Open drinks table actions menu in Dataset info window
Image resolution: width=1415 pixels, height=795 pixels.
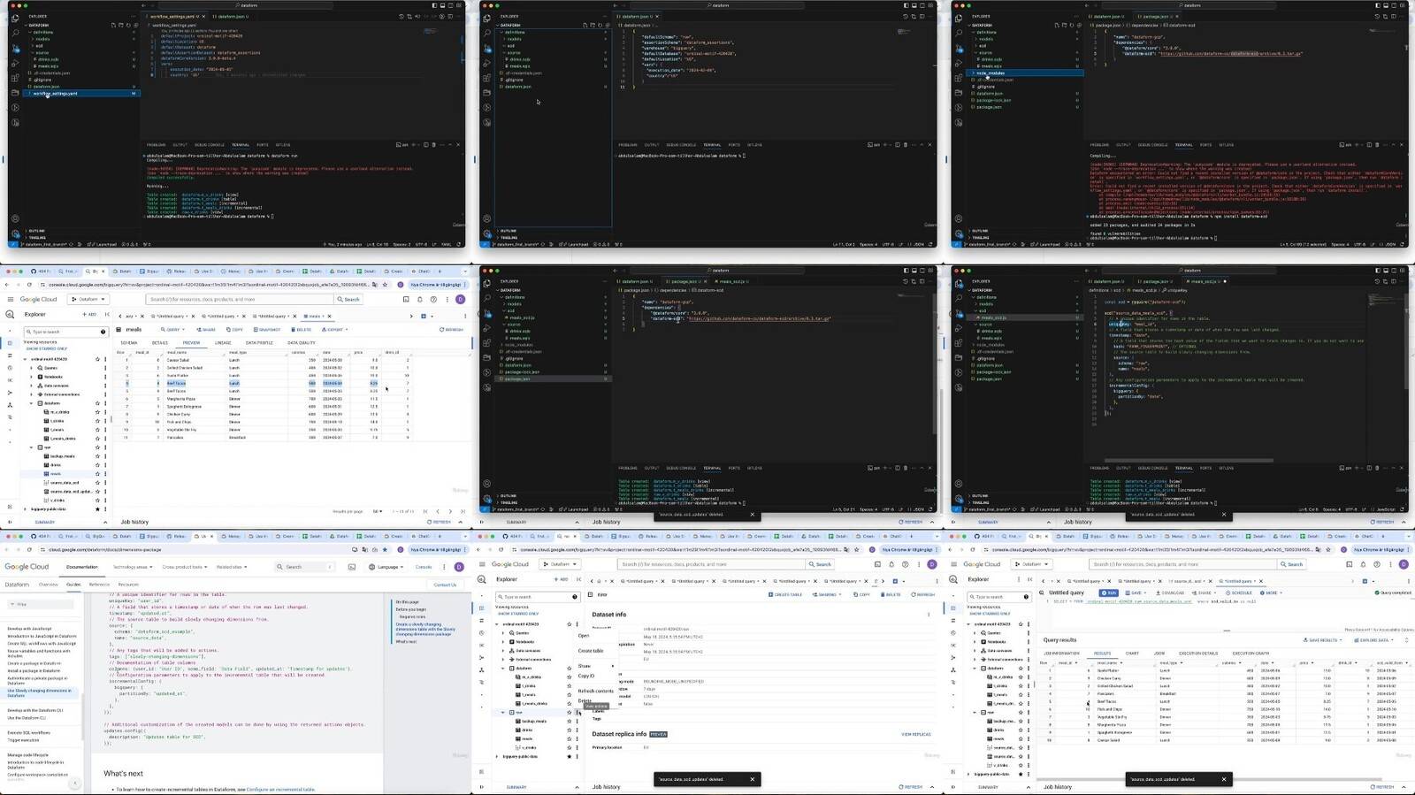pyautogui.click(x=577, y=730)
